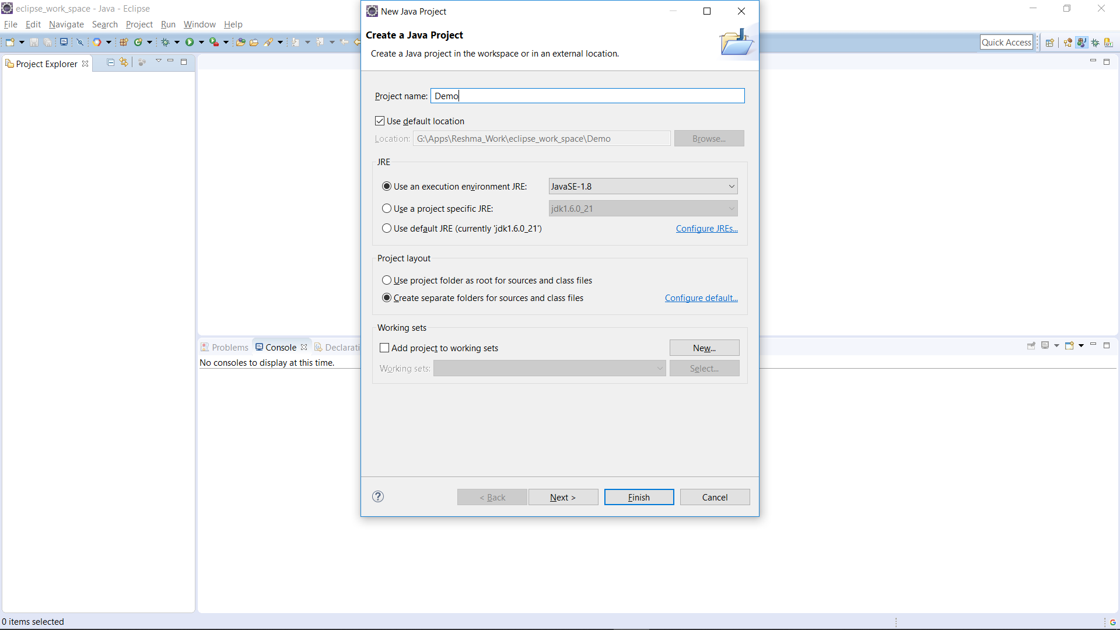Open the Run menu
The image size is (1120, 630).
tap(168, 24)
